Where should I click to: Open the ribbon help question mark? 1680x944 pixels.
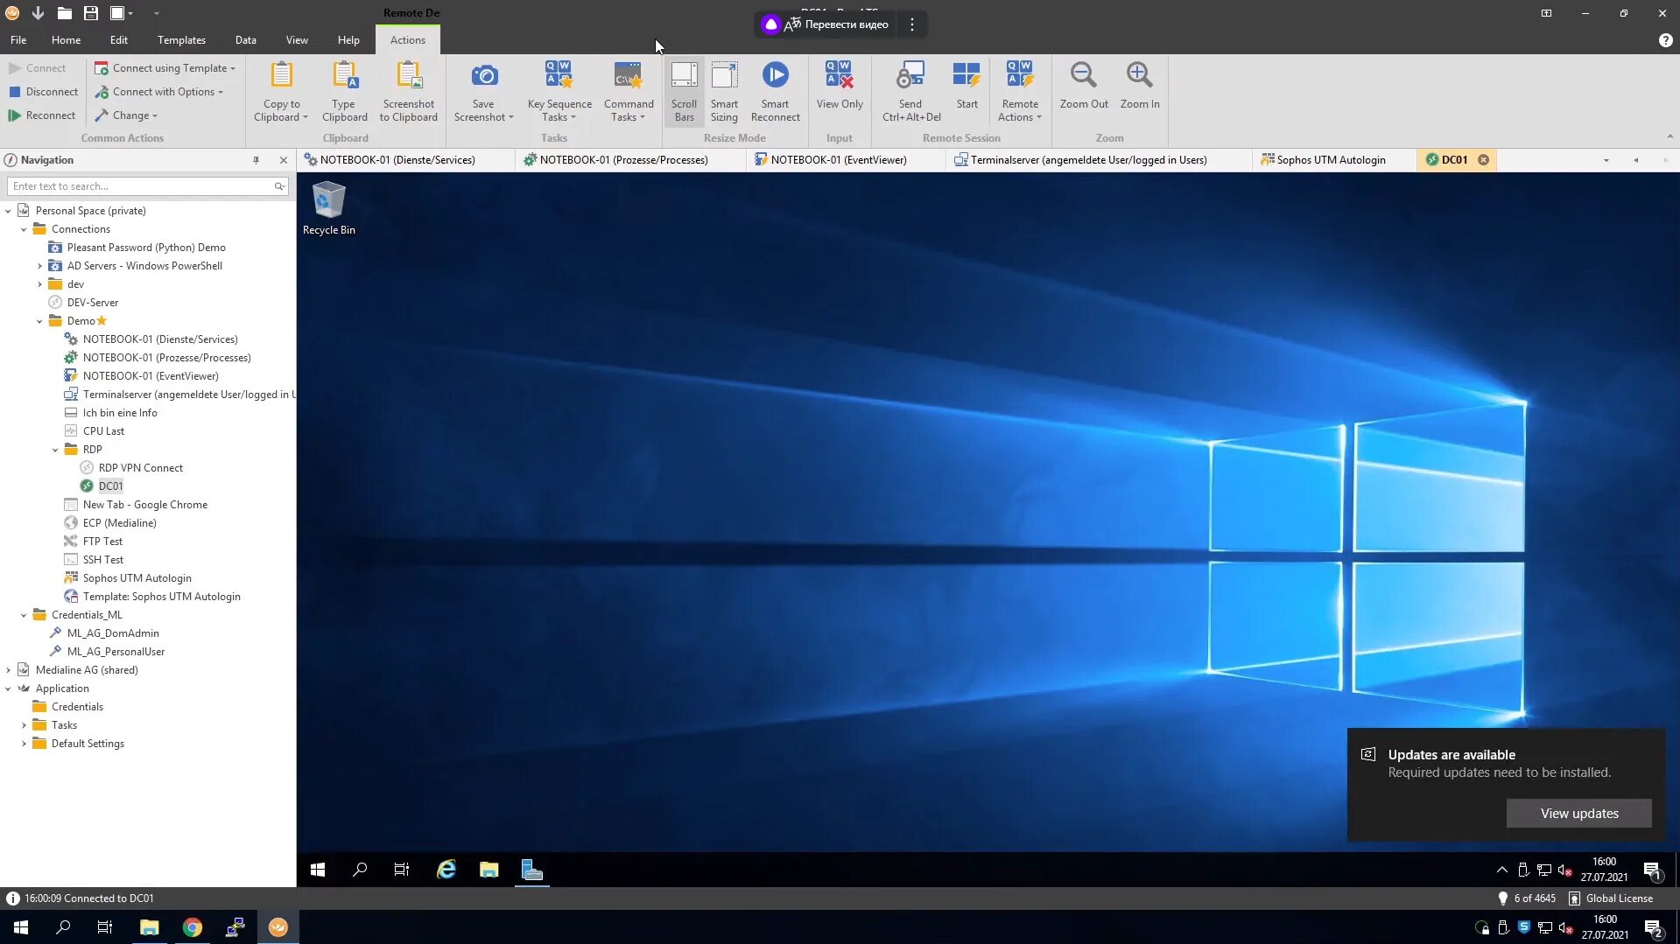coord(1665,40)
